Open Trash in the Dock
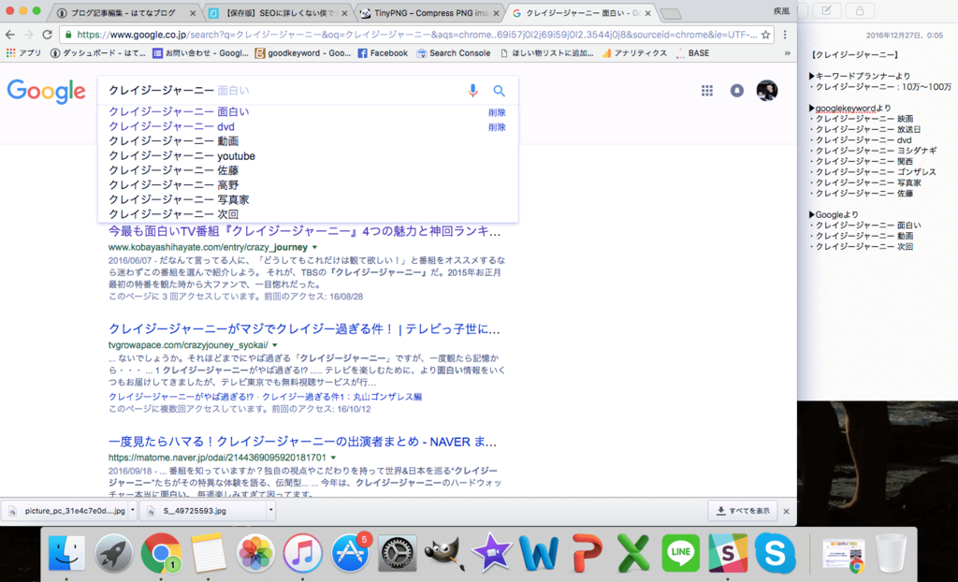The height and width of the screenshot is (582, 958). 891,554
